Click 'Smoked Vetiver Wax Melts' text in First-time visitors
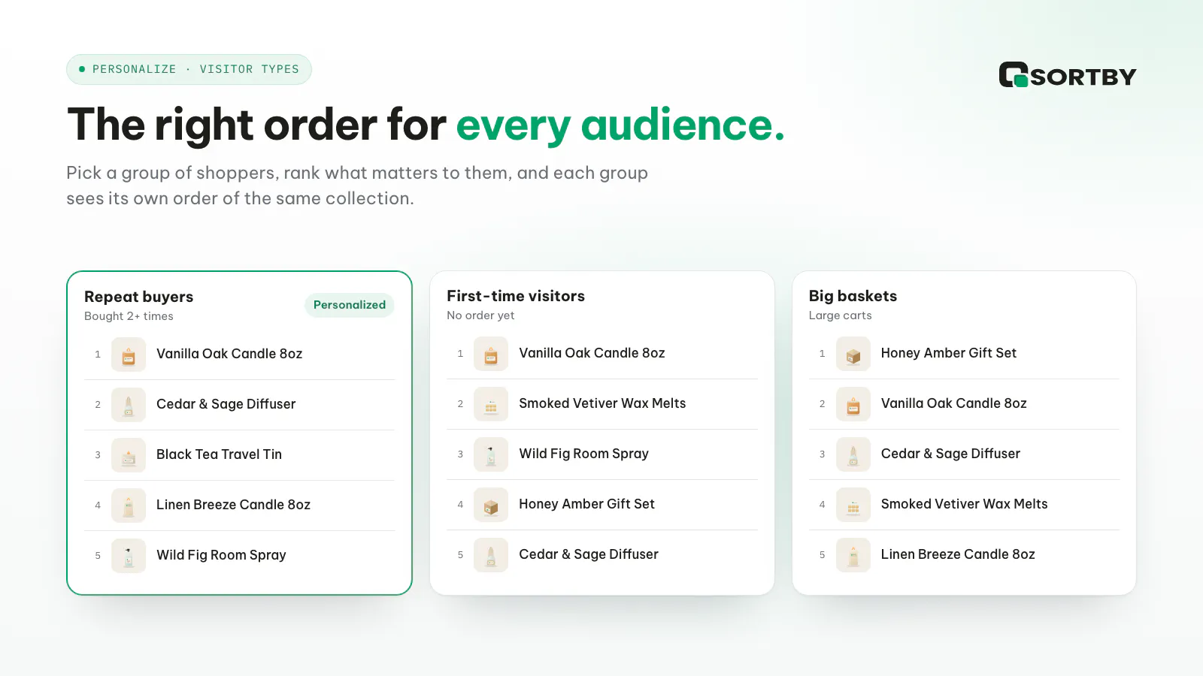This screenshot has height=676, width=1203. (x=602, y=403)
